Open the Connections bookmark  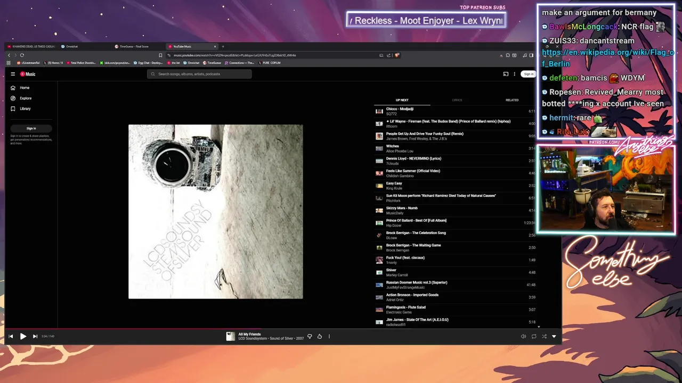pos(239,63)
